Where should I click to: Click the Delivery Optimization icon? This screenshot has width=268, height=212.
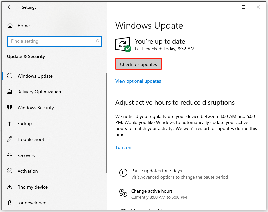[x=10, y=91]
